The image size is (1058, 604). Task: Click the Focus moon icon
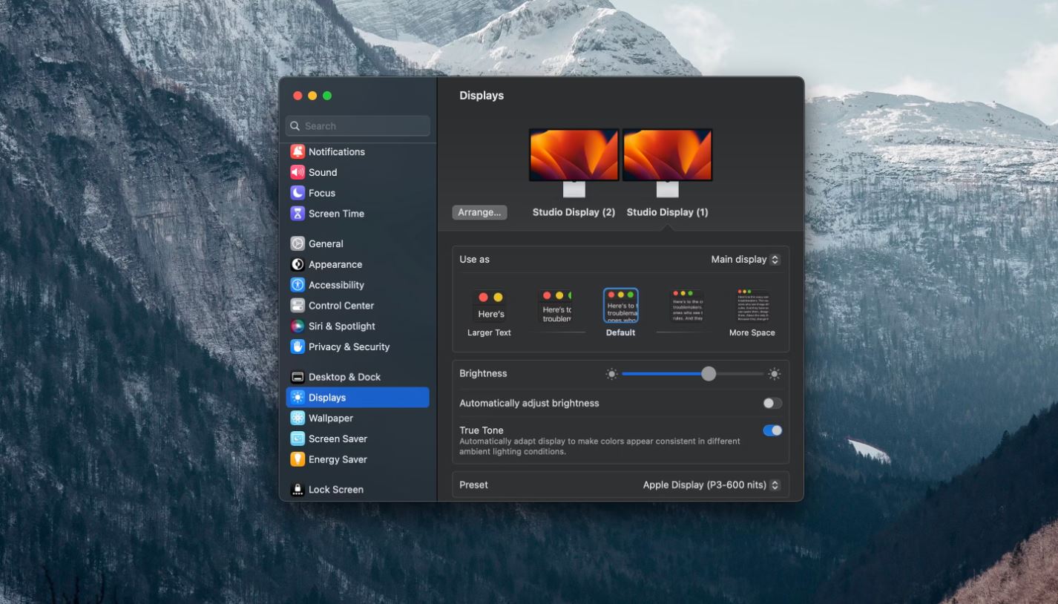click(x=298, y=193)
